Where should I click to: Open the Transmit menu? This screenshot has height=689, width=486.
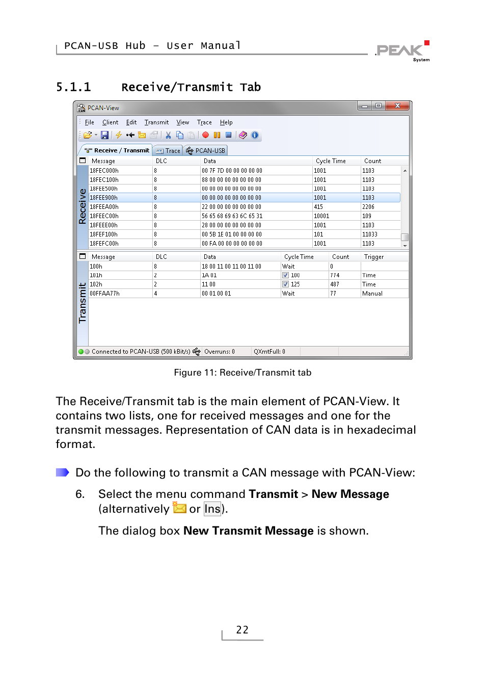tap(156, 122)
